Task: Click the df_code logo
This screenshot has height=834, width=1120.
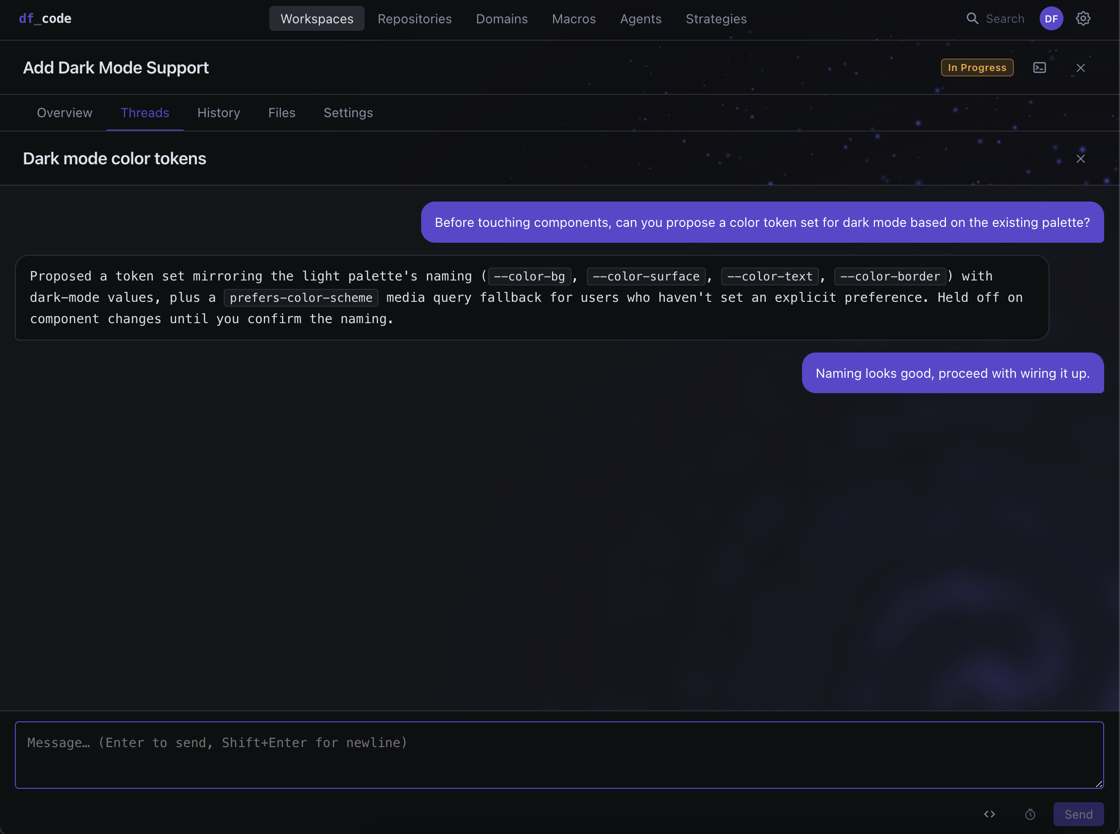Action: pos(45,19)
